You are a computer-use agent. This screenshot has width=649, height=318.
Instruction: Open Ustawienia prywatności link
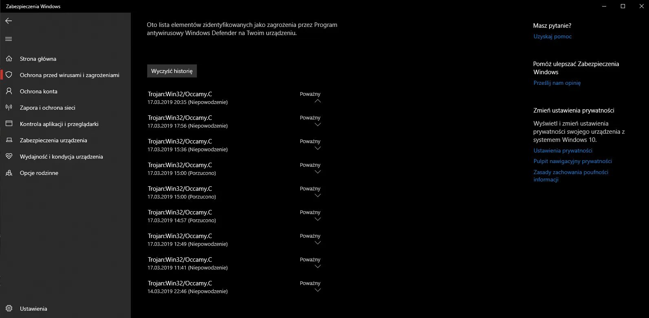[x=563, y=150]
